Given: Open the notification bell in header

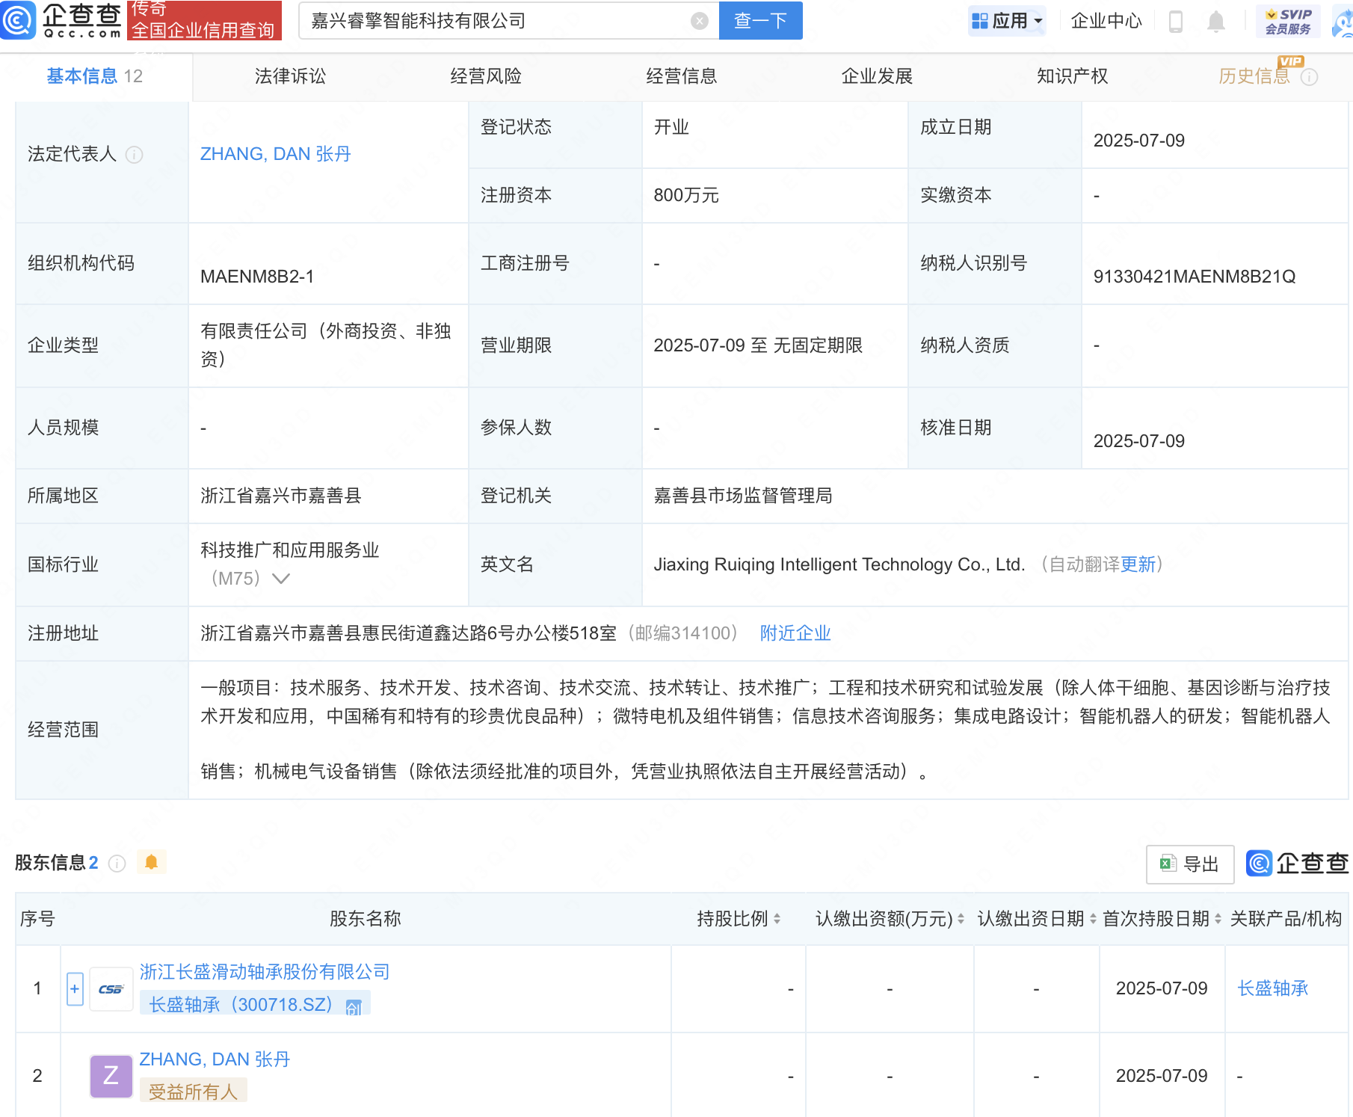Looking at the screenshot, I should pyautogui.click(x=1216, y=22).
